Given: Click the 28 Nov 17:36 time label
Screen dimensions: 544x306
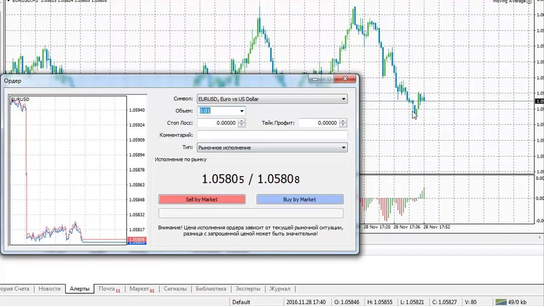Looking at the screenshot, I should click(407, 227).
